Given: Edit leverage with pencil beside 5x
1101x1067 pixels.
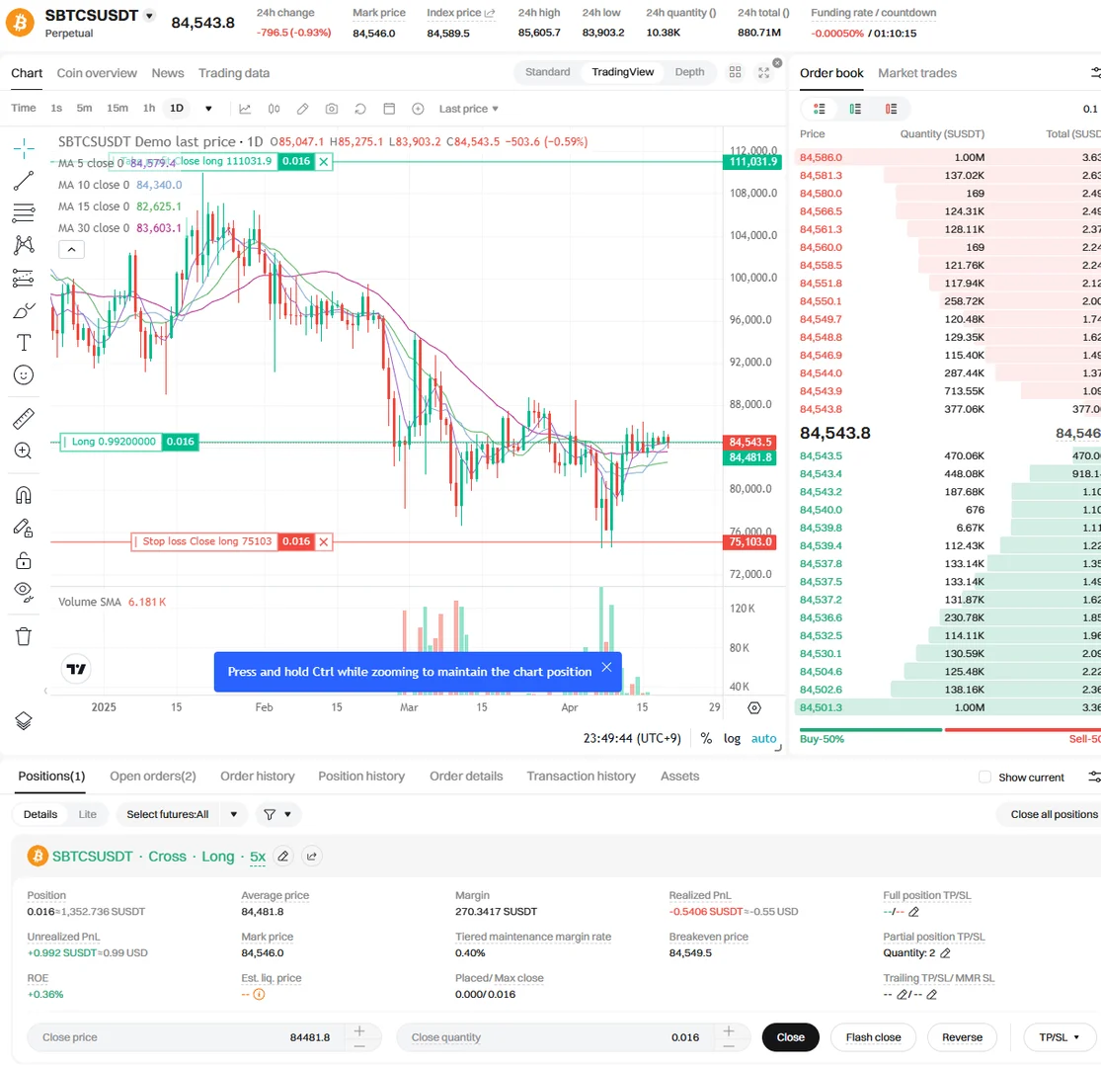Looking at the screenshot, I should (x=283, y=857).
